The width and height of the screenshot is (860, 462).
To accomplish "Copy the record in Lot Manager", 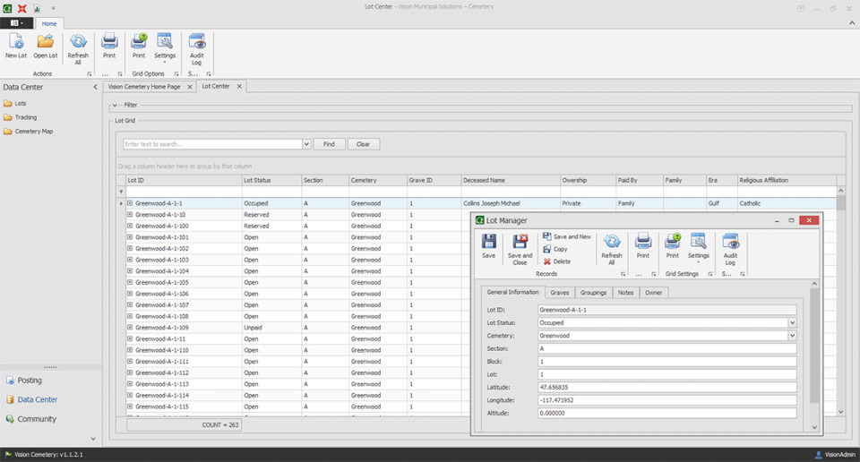I will coord(555,249).
